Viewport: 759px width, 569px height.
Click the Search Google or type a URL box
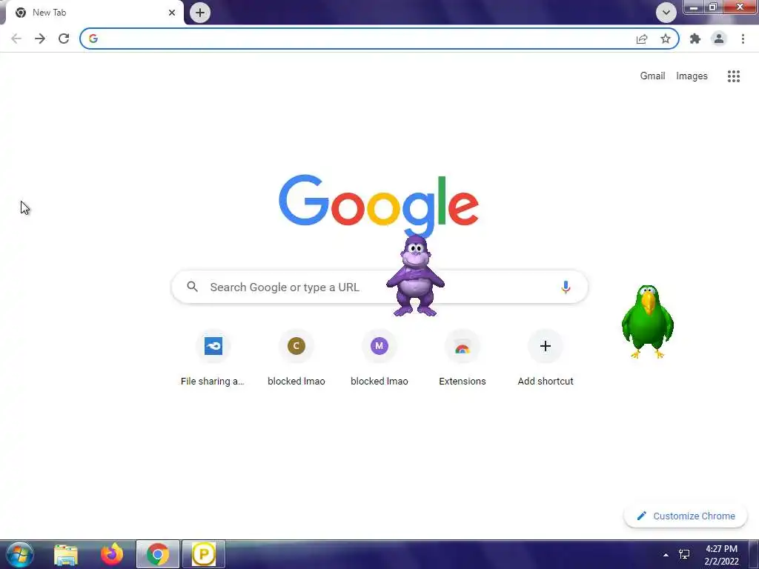pos(380,287)
